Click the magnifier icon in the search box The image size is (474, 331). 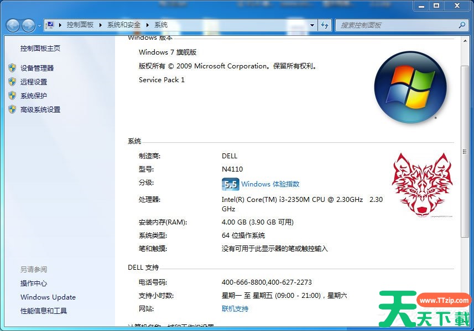(x=462, y=25)
